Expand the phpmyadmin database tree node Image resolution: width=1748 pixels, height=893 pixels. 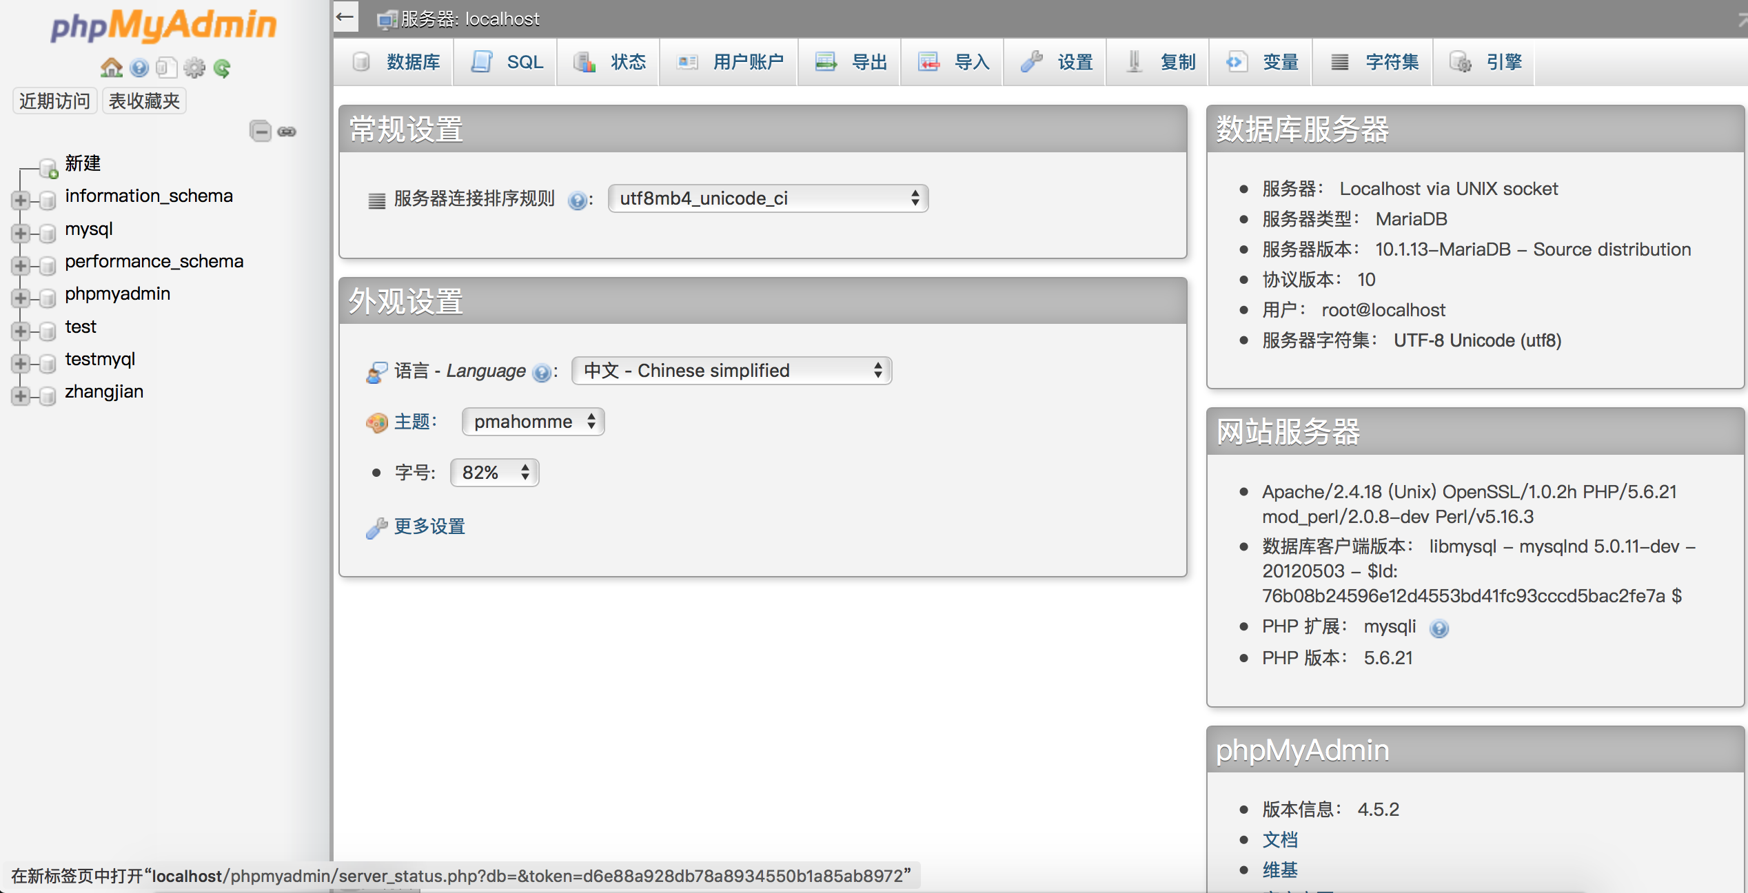(21, 298)
